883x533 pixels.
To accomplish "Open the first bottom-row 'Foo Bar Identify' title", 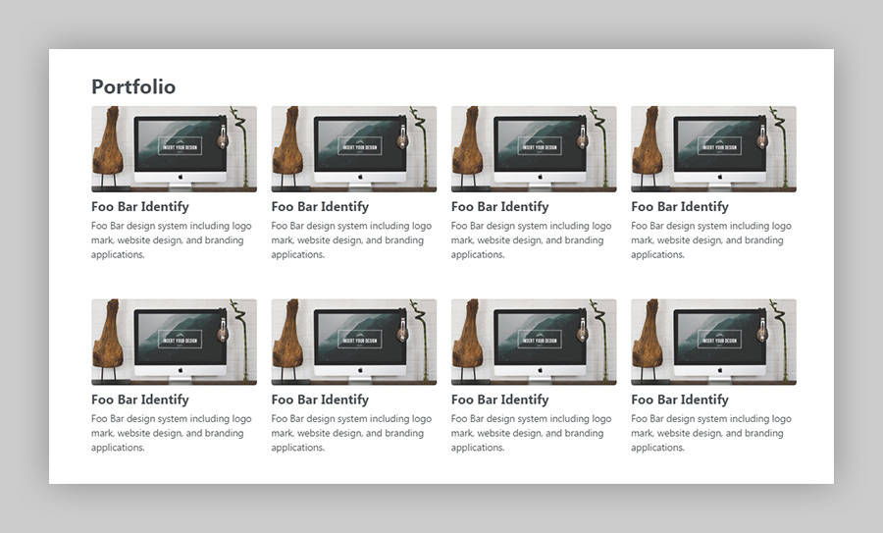I will [x=140, y=400].
